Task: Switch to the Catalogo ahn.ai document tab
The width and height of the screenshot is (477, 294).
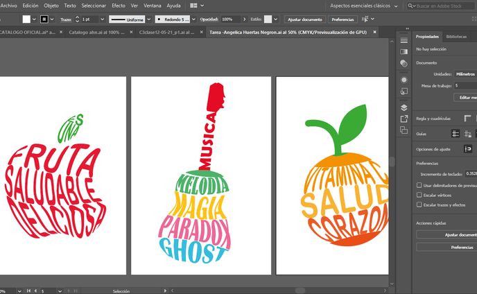Action: (x=97, y=32)
